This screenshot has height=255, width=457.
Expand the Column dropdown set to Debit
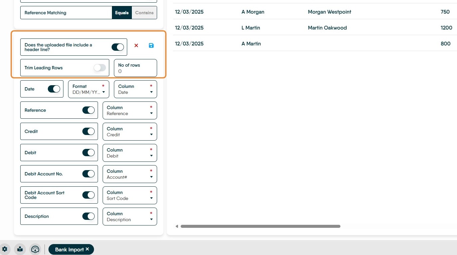130,153
